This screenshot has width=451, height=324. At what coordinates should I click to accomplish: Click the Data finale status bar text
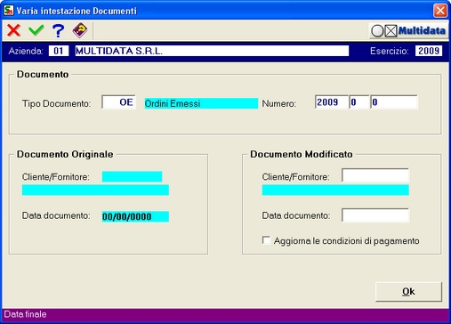(25, 314)
